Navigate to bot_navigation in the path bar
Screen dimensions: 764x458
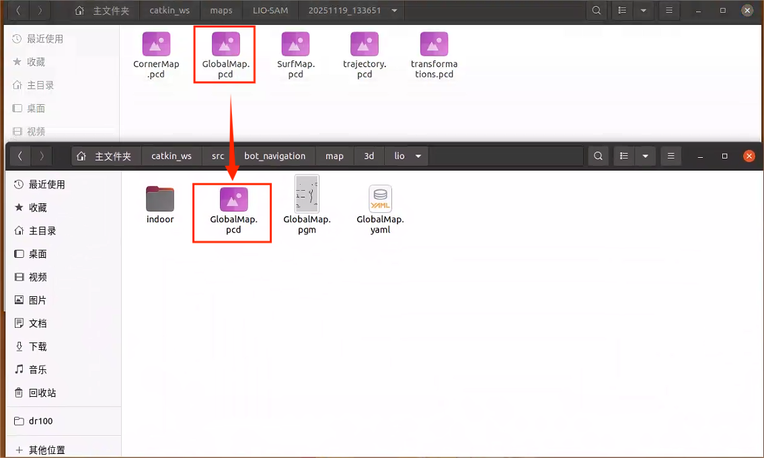click(x=274, y=156)
